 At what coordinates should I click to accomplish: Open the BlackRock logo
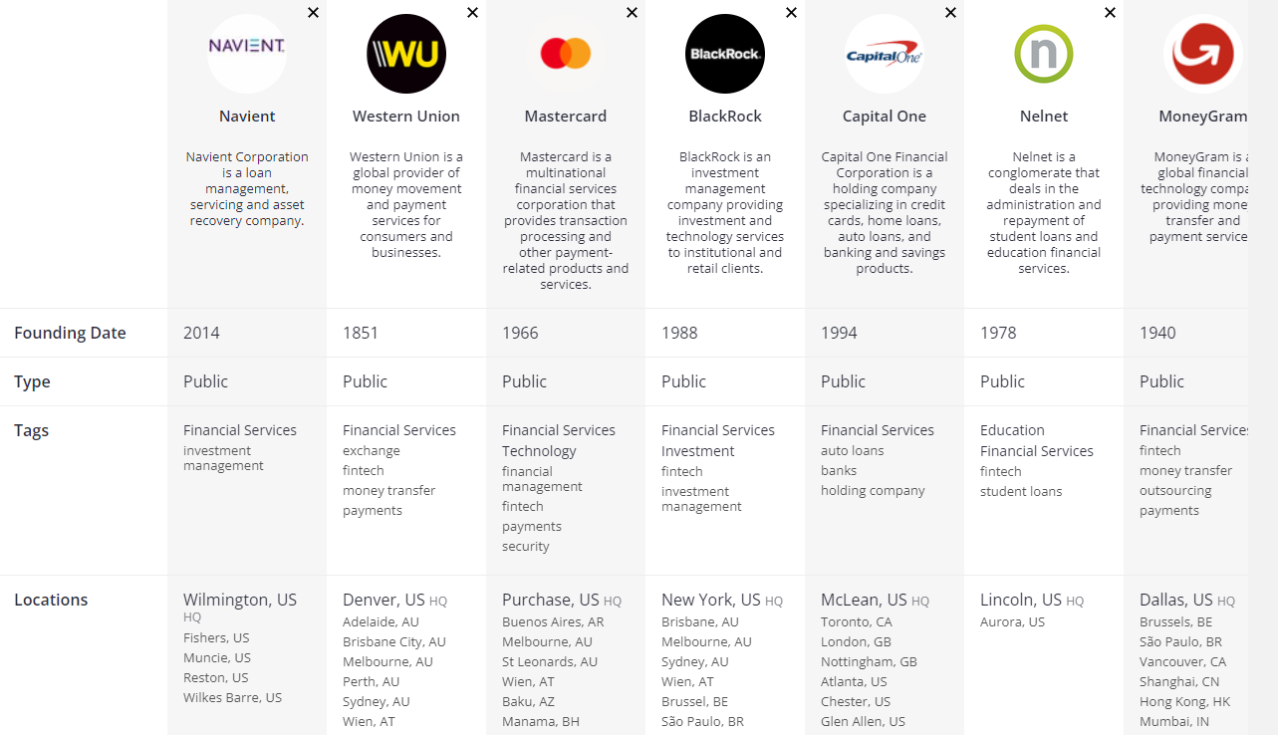(725, 54)
